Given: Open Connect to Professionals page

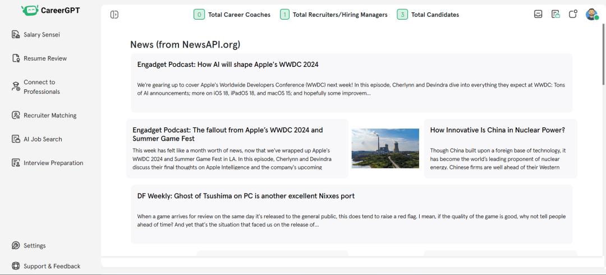Looking at the screenshot, I should click(x=42, y=86).
